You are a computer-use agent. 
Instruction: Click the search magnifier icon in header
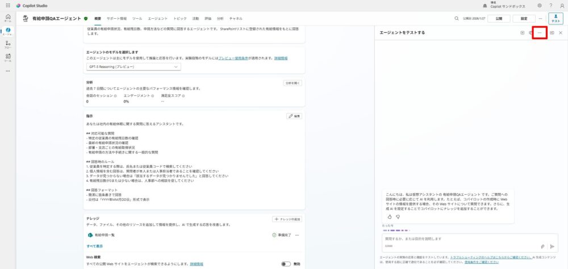coord(456,18)
